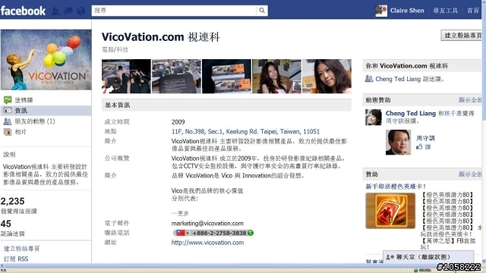Image resolution: width=486 pixels, height=273 pixels.
Task: Open the 聊天室 (離線狀態) chat bar
Action: (x=428, y=257)
